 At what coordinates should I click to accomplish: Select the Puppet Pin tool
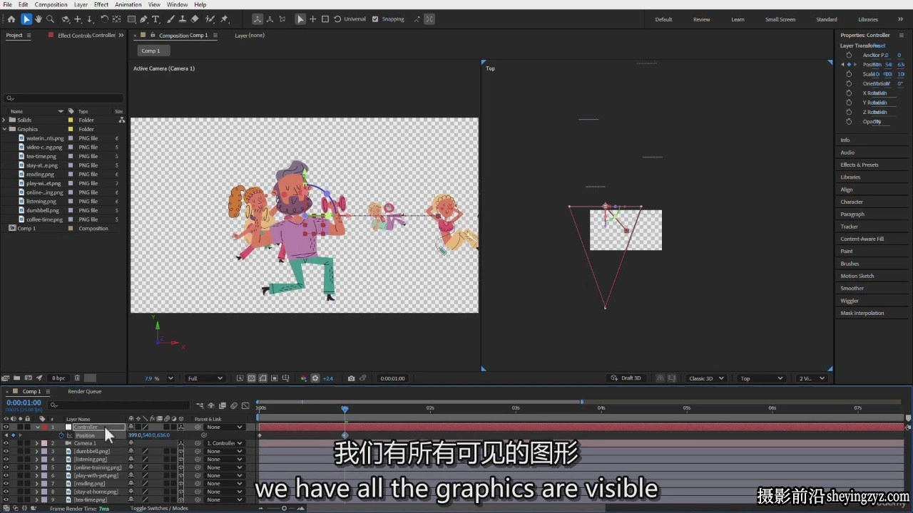[x=224, y=19]
